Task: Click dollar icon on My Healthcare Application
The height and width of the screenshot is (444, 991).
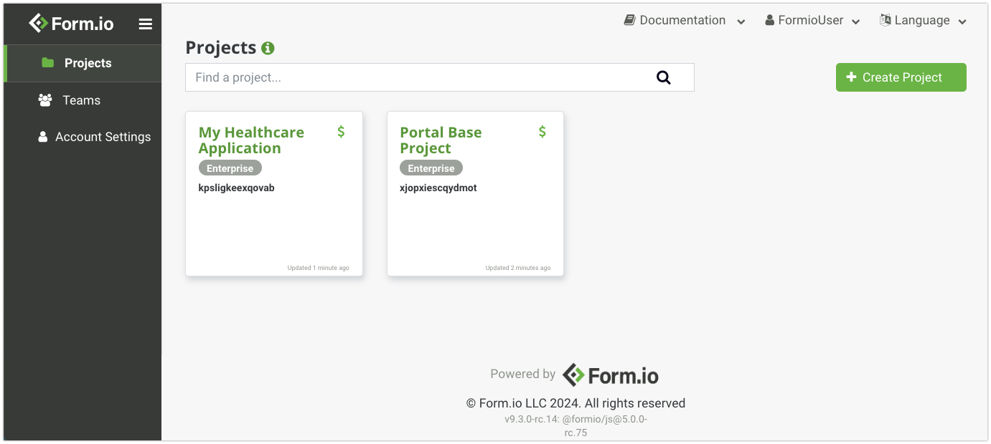Action: (341, 132)
